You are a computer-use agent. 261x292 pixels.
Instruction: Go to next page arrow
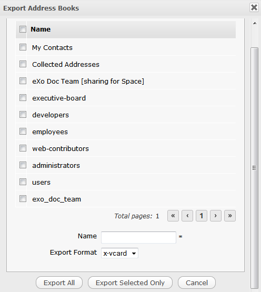click(x=216, y=216)
